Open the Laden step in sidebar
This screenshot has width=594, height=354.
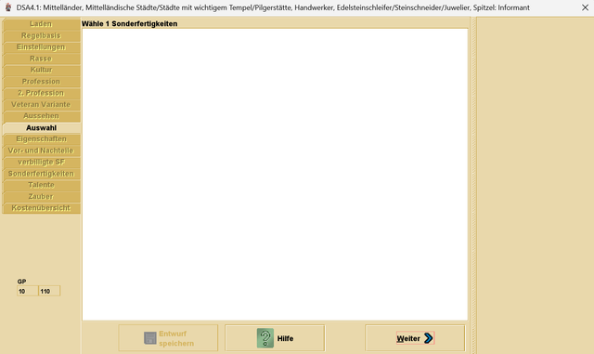click(x=41, y=24)
